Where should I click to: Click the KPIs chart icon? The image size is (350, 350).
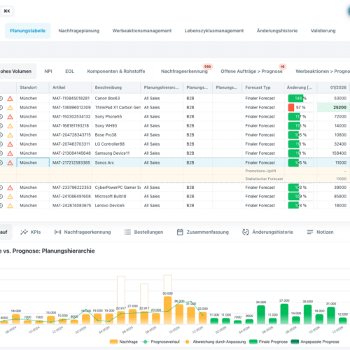24,232
